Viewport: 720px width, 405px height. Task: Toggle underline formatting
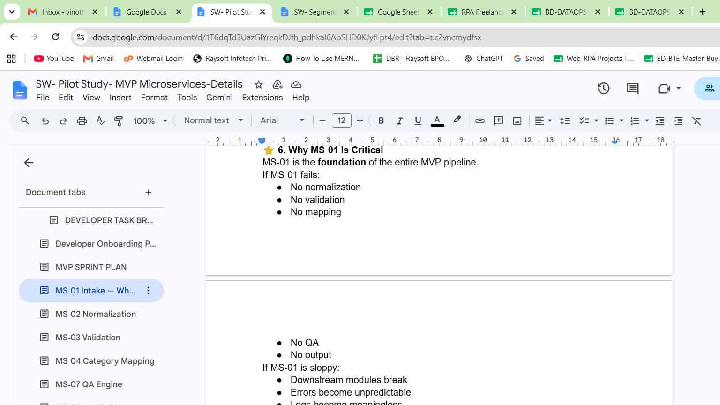[x=418, y=121]
